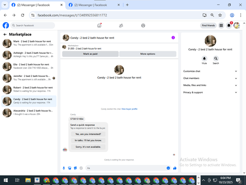
Task: Open a new Chrome tab
Action: click(x=127, y=5)
